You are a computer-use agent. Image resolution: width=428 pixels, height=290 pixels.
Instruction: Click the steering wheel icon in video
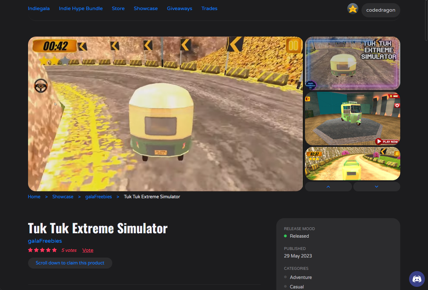[41, 86]
